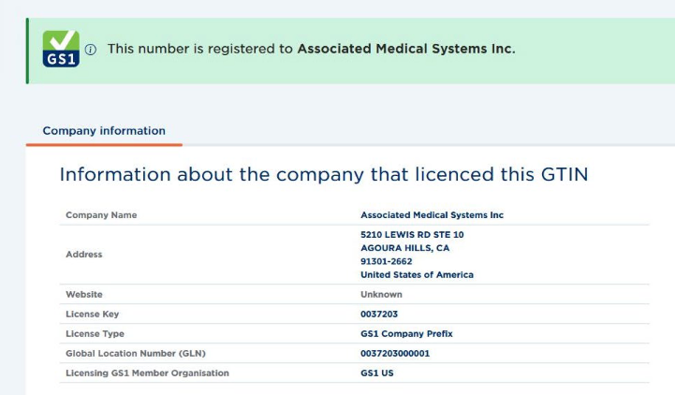Viewport: 675px width, 395px height.
Task: Click the AGOURA HILLS, CA address line
Action: pyautogui.click(x=404, y=248)
